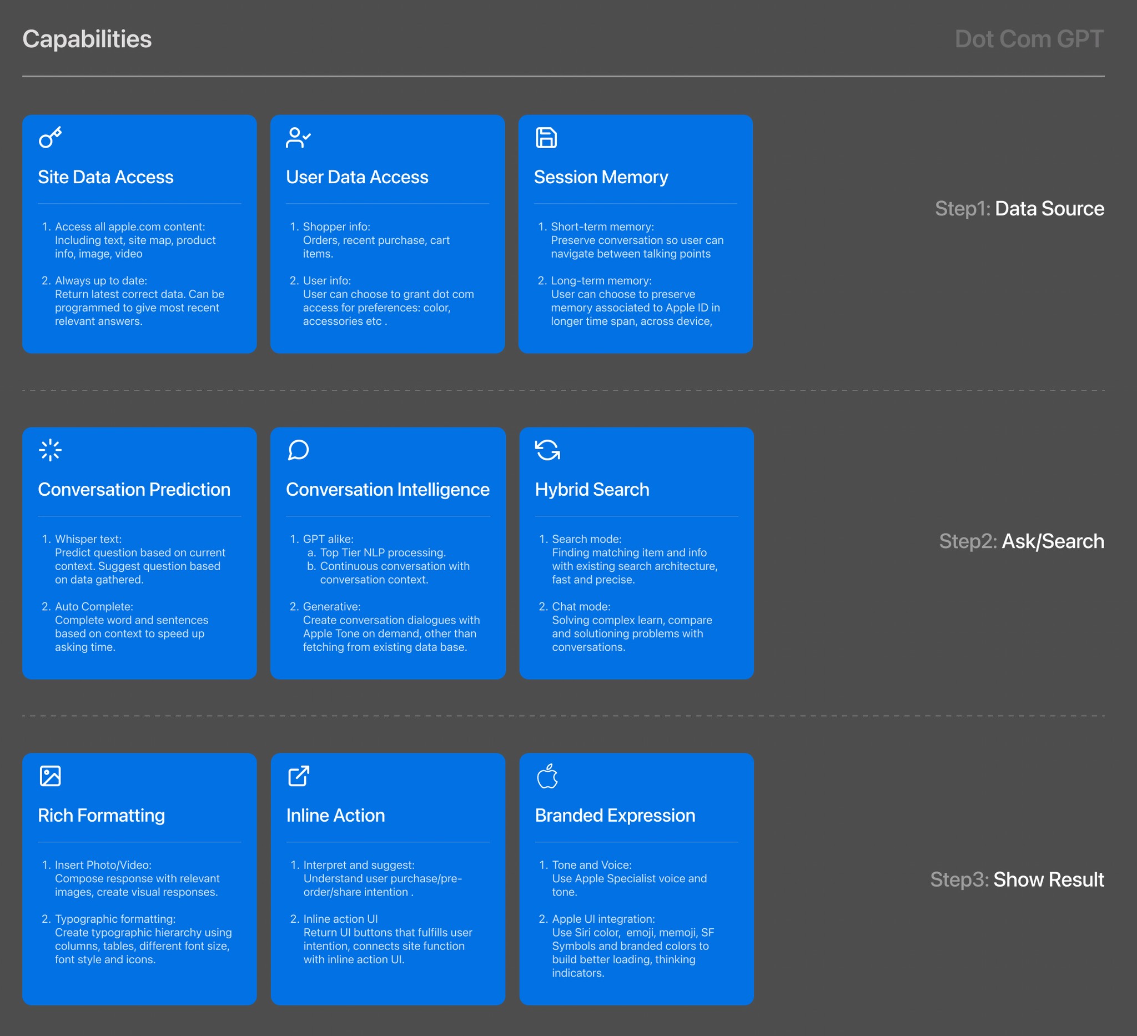Click the 'Insert Photo/Video:' list item
Image resolution: width=1137 pixels, height=1036 pixels.
103,865
